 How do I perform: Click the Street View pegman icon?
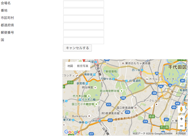(x=181, y=109)
